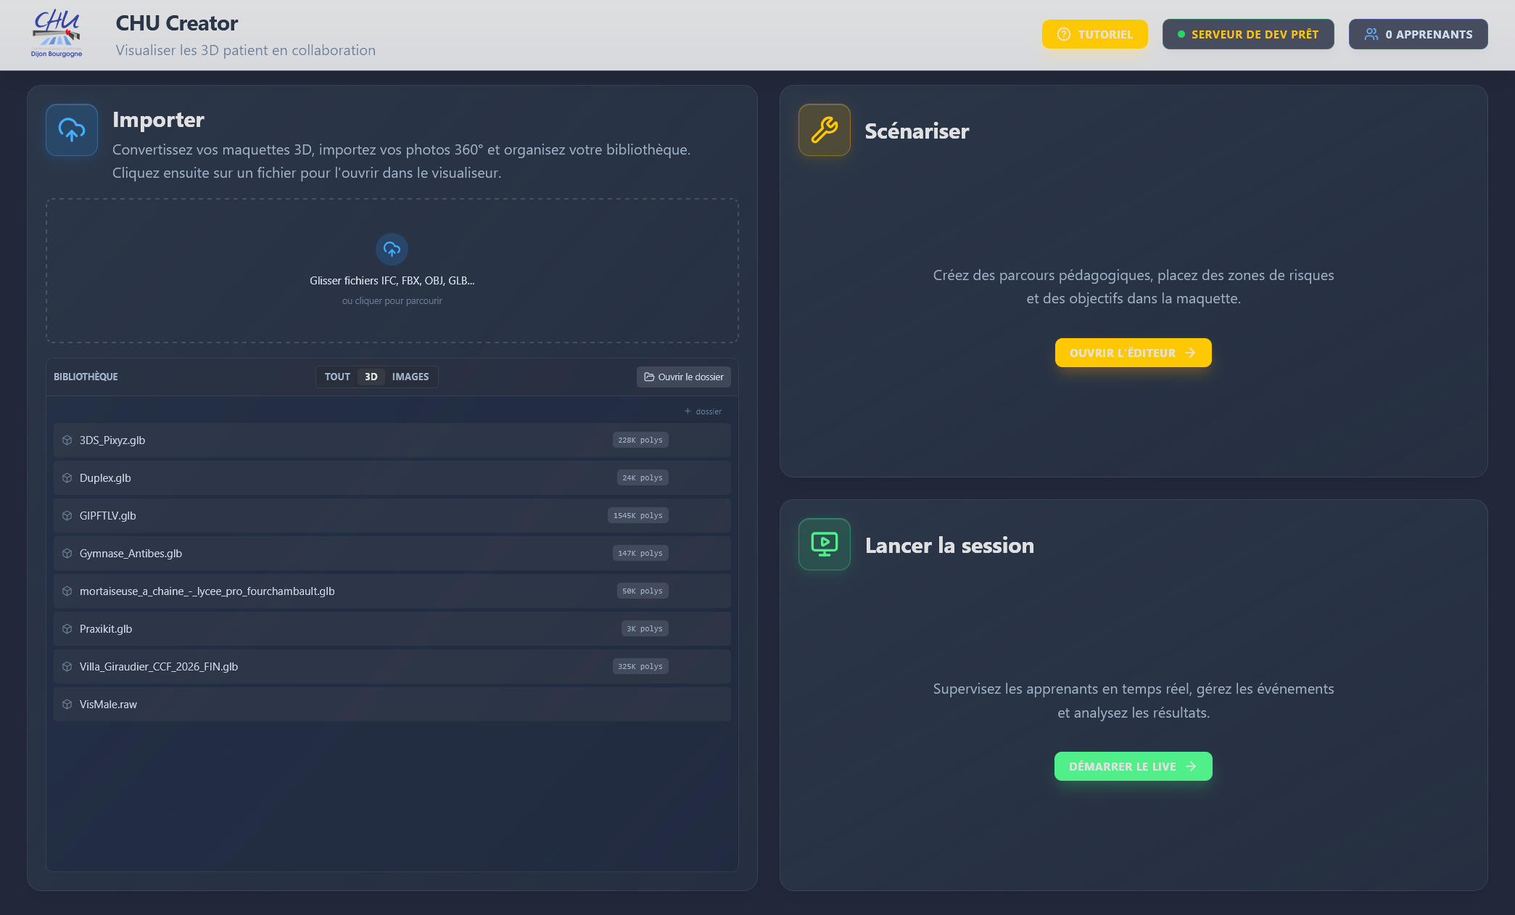
Task: Open the 0 Apprenants button
Action: click(1419, 34)
